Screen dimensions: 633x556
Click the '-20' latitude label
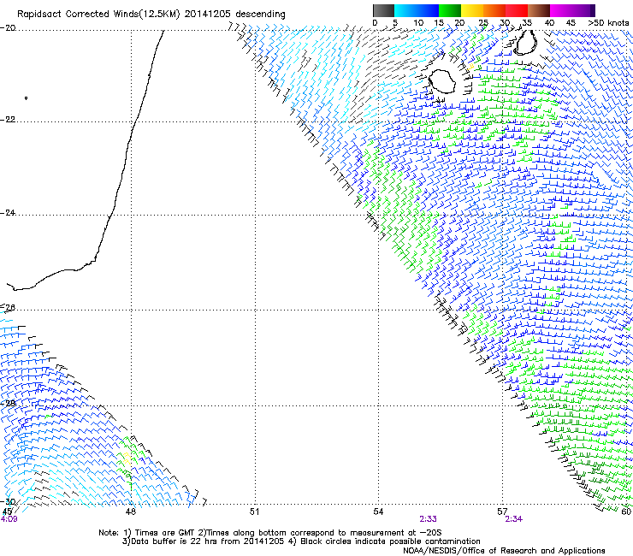point(8,28)
